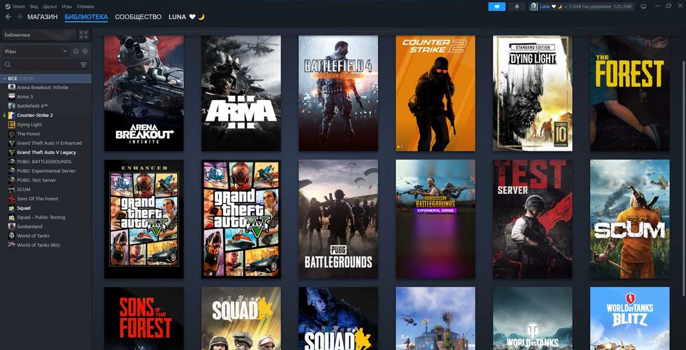Open the PUBG Test Server cover

(x=532, y=219)
